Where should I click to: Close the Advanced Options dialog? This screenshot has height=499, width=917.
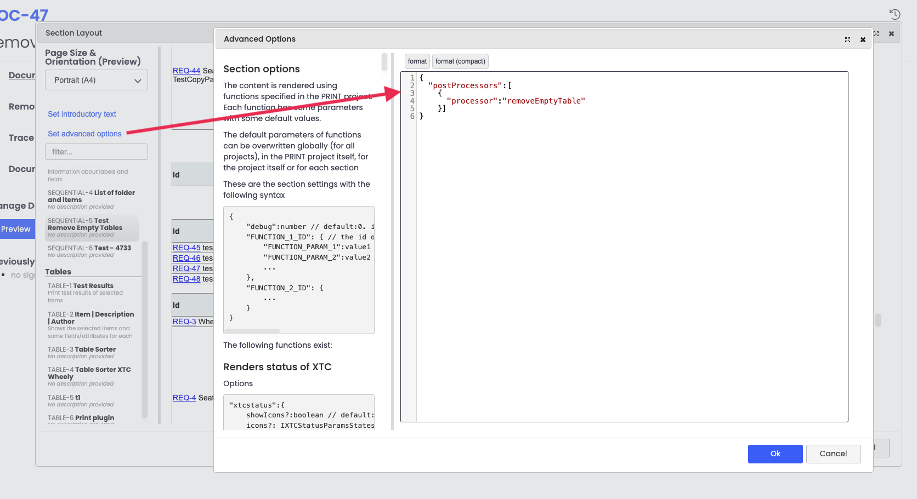(863, 40)
